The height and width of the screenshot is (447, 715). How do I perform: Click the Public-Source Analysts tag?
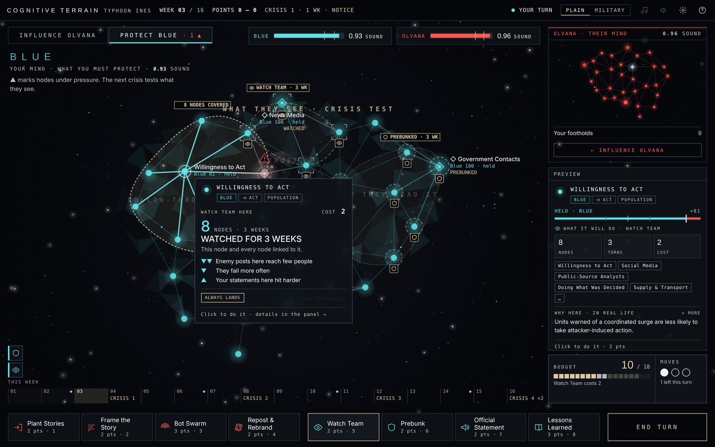(x=591, y=277)
